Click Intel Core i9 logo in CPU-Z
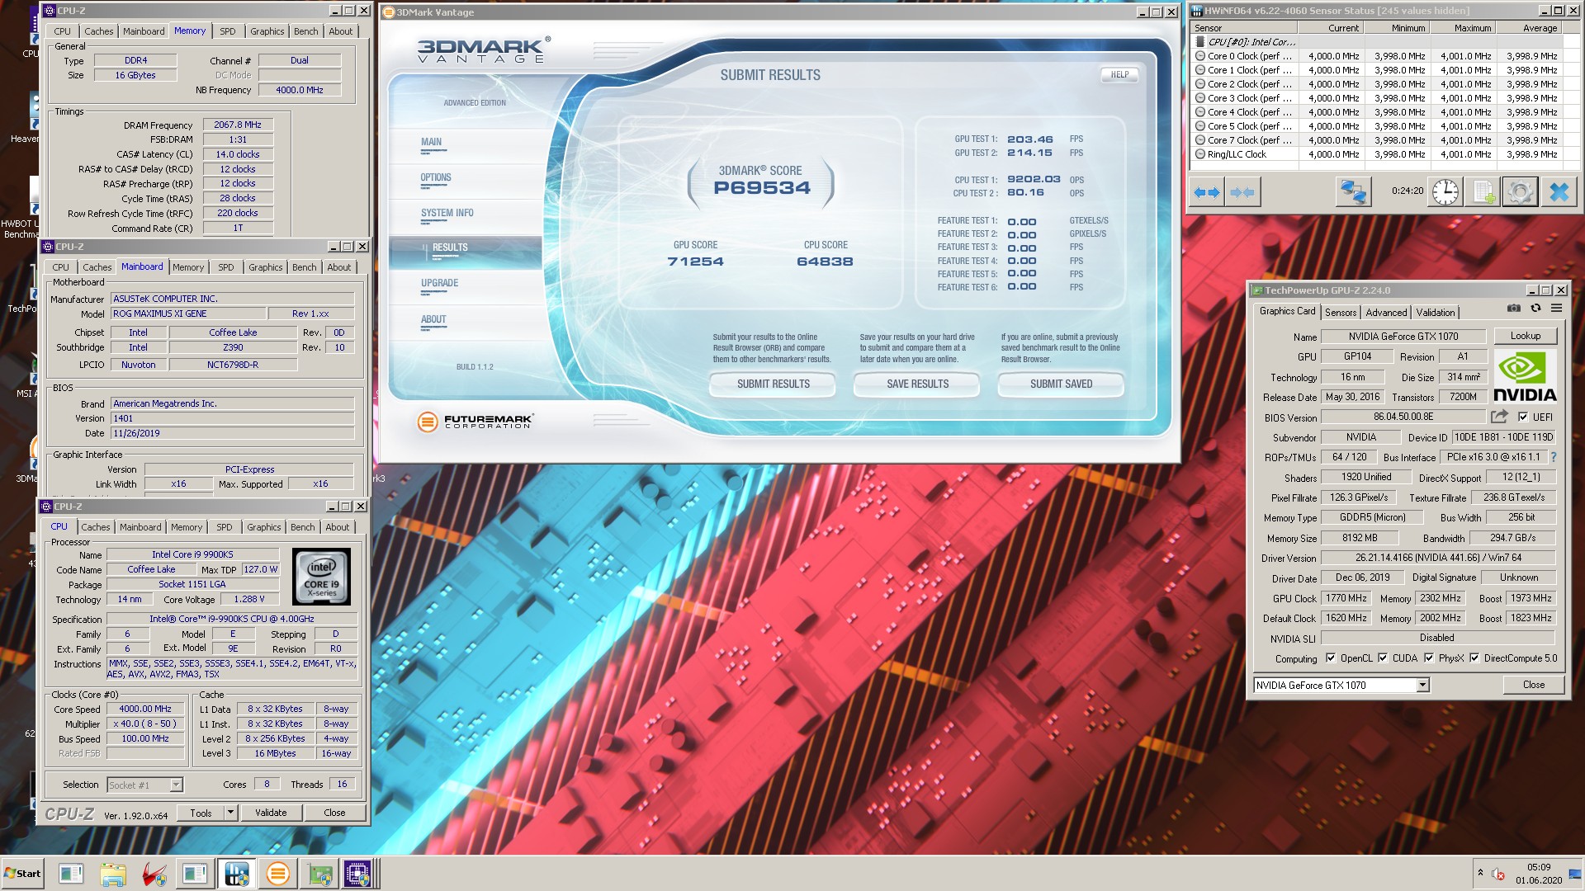 point(321,577)
